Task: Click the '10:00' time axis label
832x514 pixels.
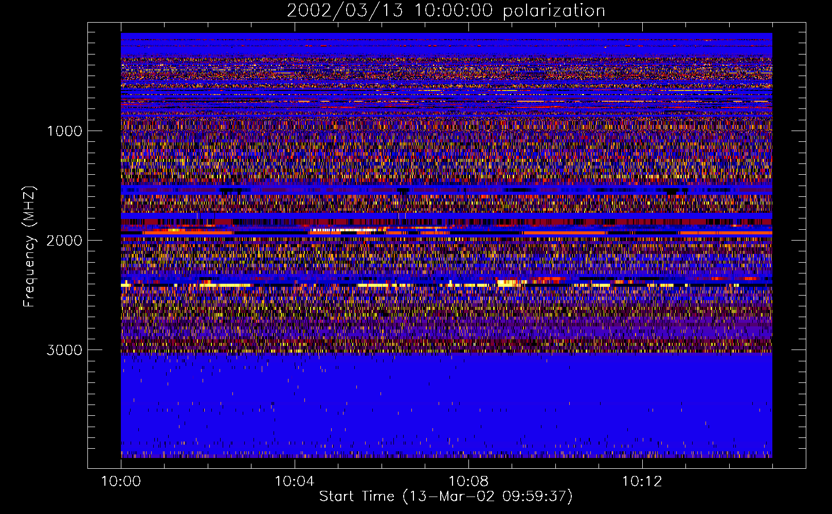Action: (121, 481)
